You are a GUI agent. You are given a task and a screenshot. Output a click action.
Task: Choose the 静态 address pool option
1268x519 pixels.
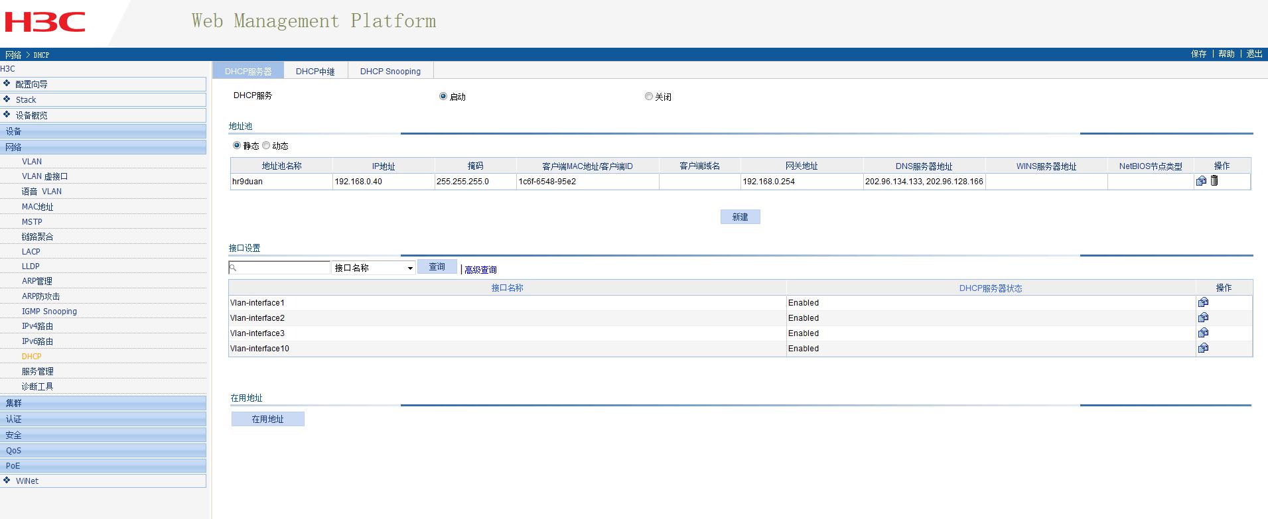pyautogui.click(x=237, y=145)
